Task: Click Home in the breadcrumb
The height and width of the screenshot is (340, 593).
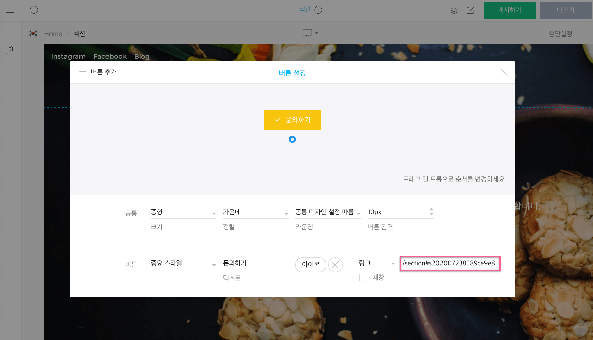Action: pos(53,34)
